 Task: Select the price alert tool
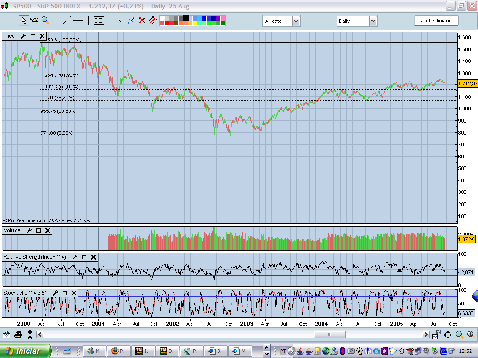[34, 20]
